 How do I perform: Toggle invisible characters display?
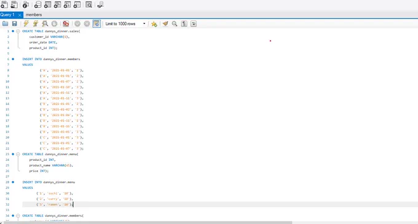pos(184,24)
